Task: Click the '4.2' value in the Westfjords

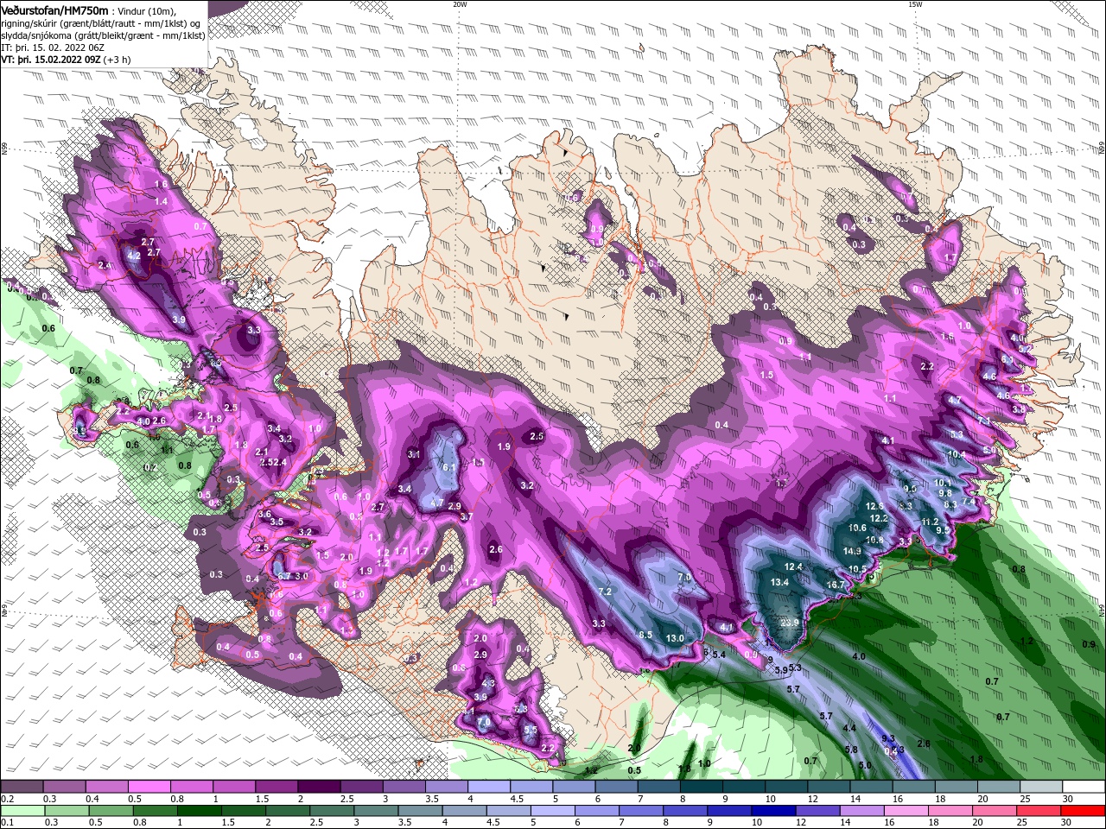Action: (134, 256)
